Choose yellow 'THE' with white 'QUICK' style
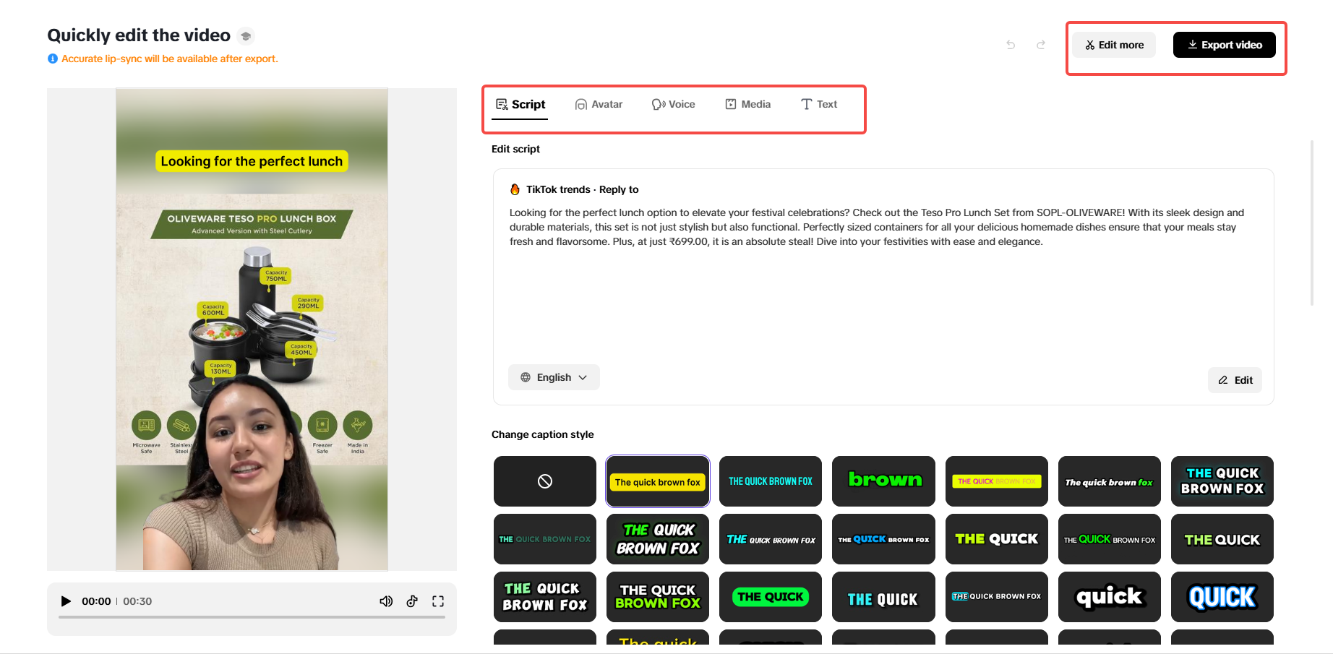The image size is (1333, 654). click(x=997, y=539)
